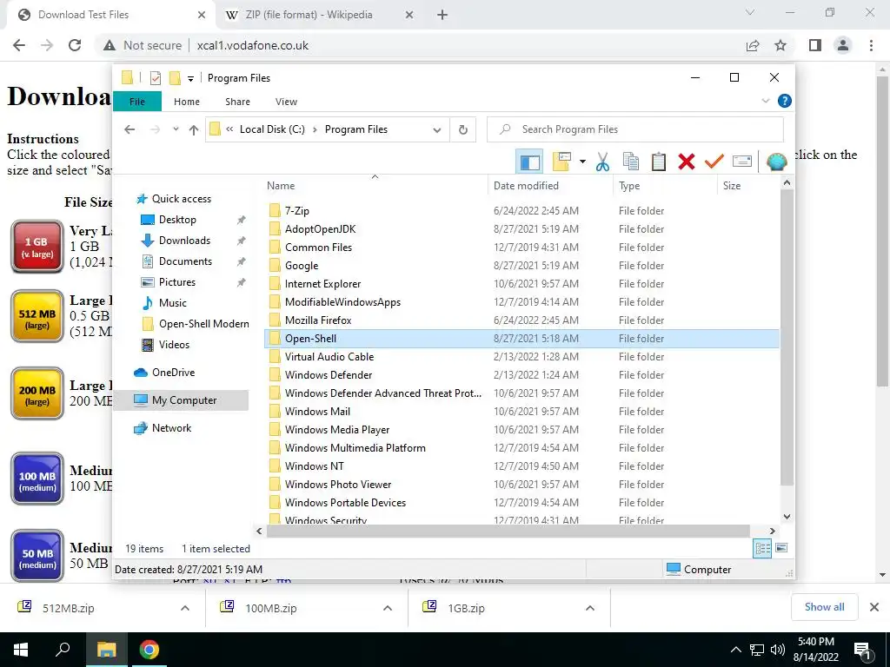Close the Chrome downloads bar
890x667 pixels.
pyautogui.click(x=874, y=607)
